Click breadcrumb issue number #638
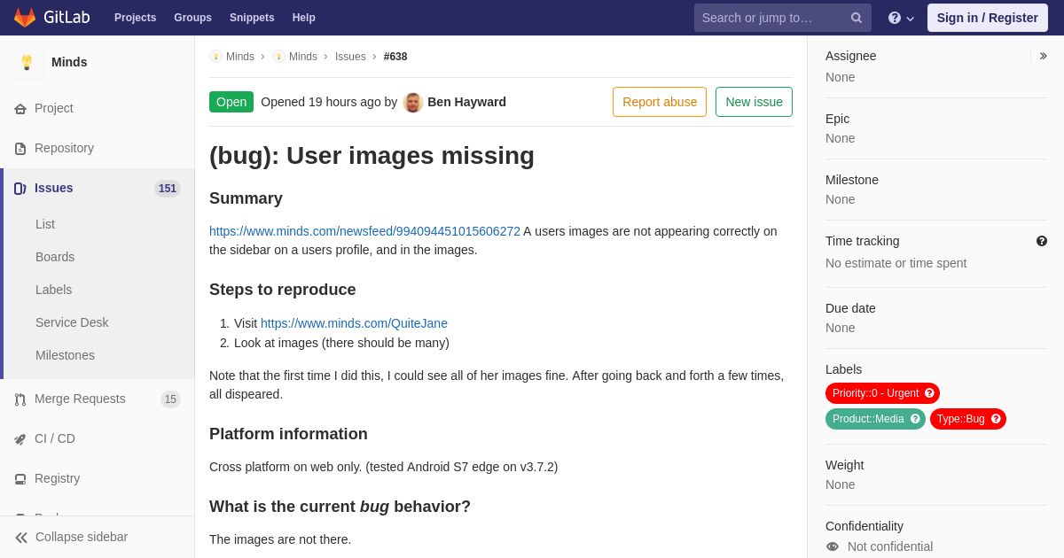Image resolution: width=1064 pixels, height=558 pixels. pos(395,57)
